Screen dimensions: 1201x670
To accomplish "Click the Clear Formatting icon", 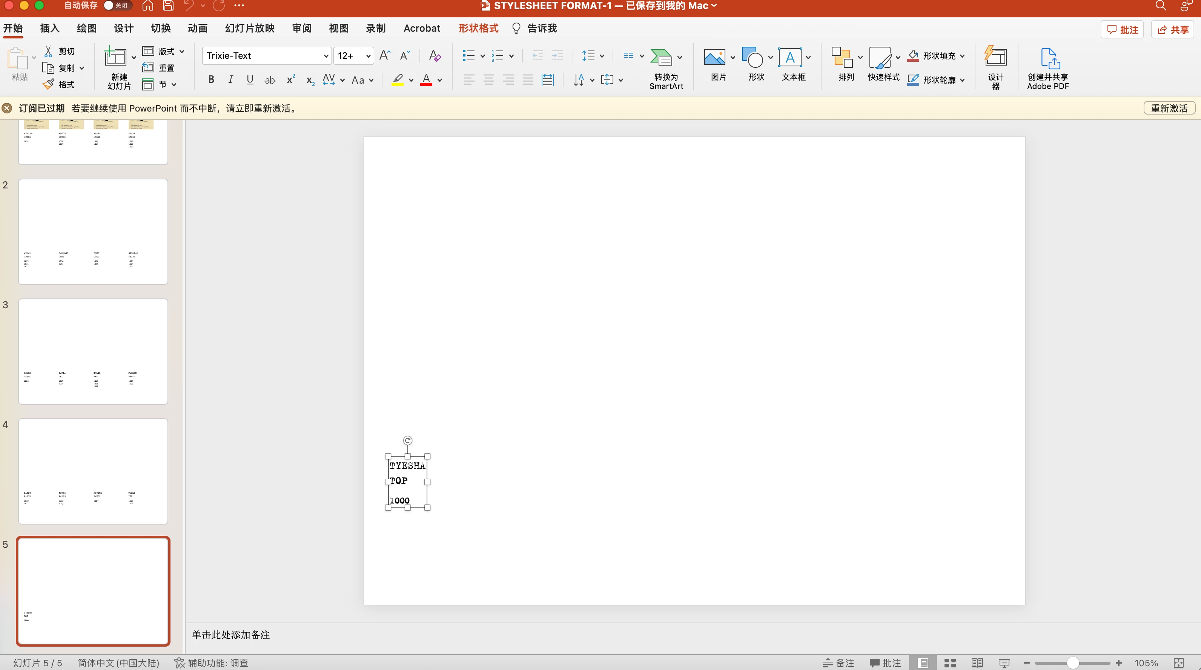I will [435, 55].
